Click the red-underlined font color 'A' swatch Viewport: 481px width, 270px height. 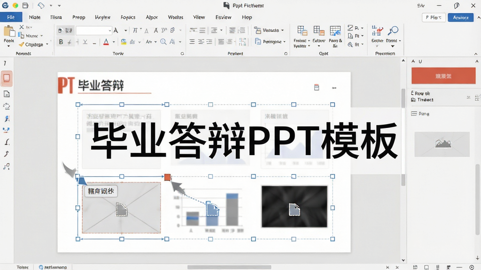[x=106, y=42]
